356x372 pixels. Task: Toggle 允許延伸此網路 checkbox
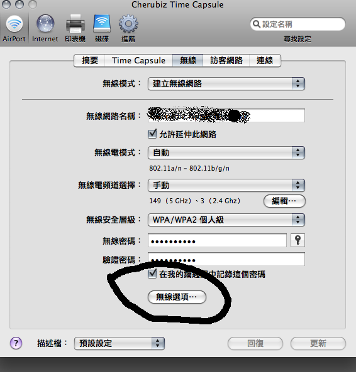click(x=152, y=134)
